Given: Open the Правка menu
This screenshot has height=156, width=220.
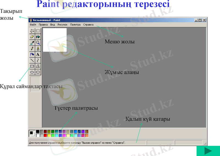Looking at the screenshot, I should [43, 25].
